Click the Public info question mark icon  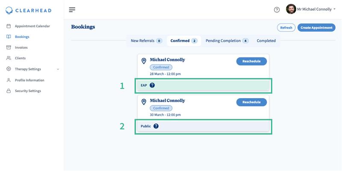(156, 126)
